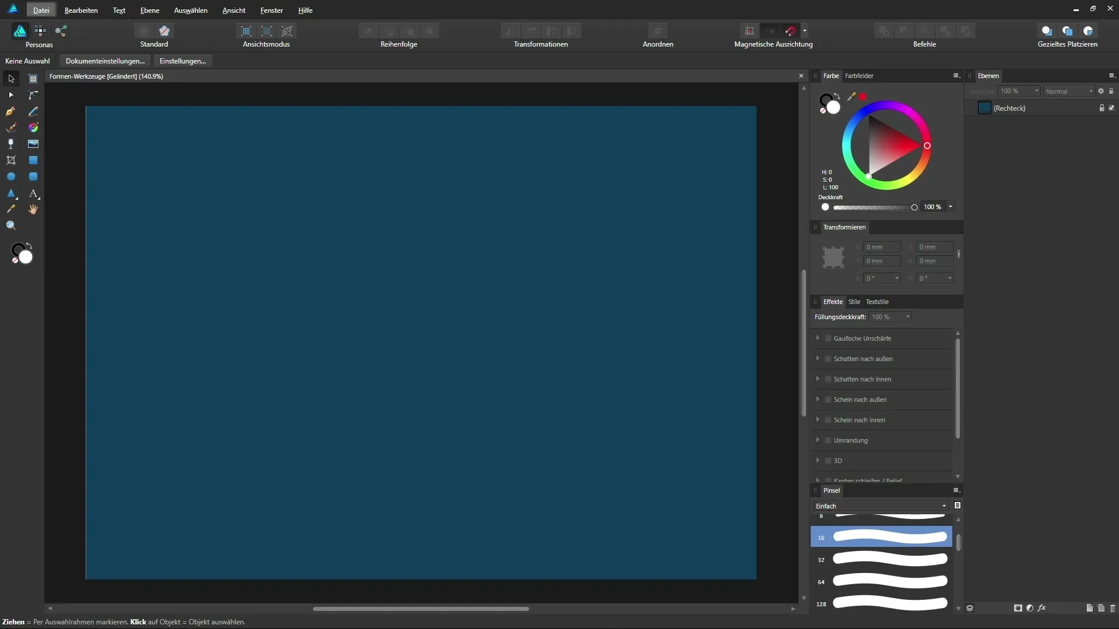
Task: Select the Transparency (wine glass) tool
Action: click(x=11, y=144)
